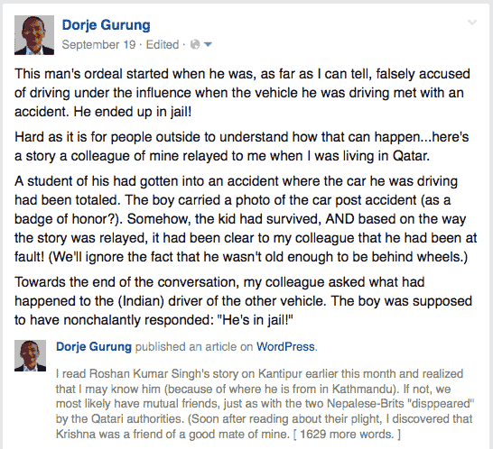Open the Dorje Gurung name link in post header
493x449 pixels.
click(x=107, y=25)
